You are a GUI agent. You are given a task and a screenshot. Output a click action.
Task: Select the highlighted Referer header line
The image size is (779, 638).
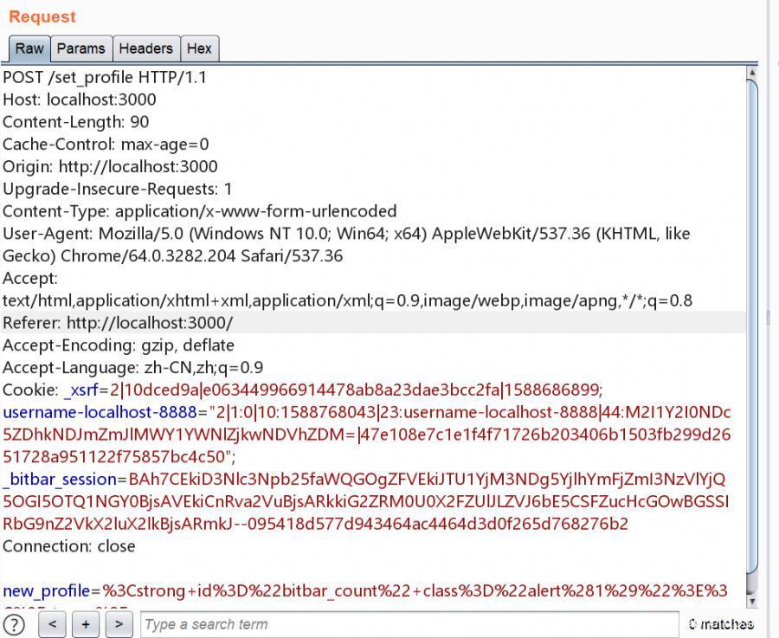tap(118, 323)
